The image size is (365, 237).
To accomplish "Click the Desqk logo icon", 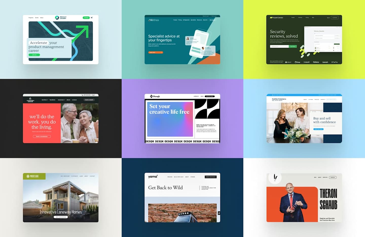I will tap(151, 96).
